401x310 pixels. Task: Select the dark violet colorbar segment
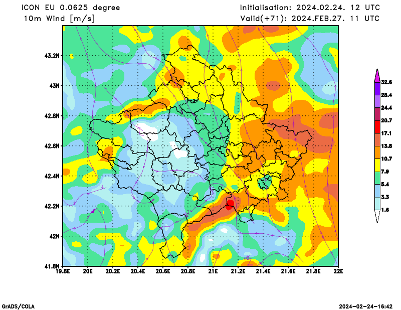[x=377, y=89]
